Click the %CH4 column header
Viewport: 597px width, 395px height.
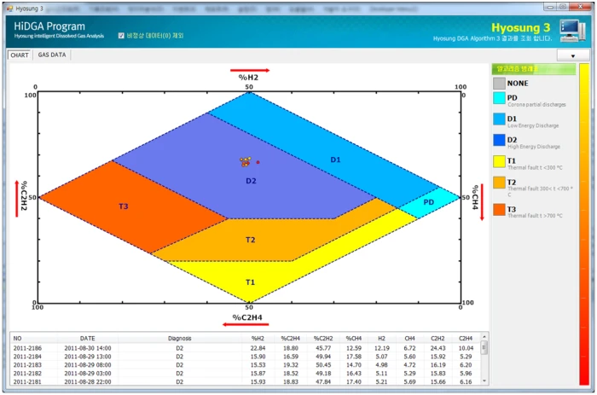354,338
